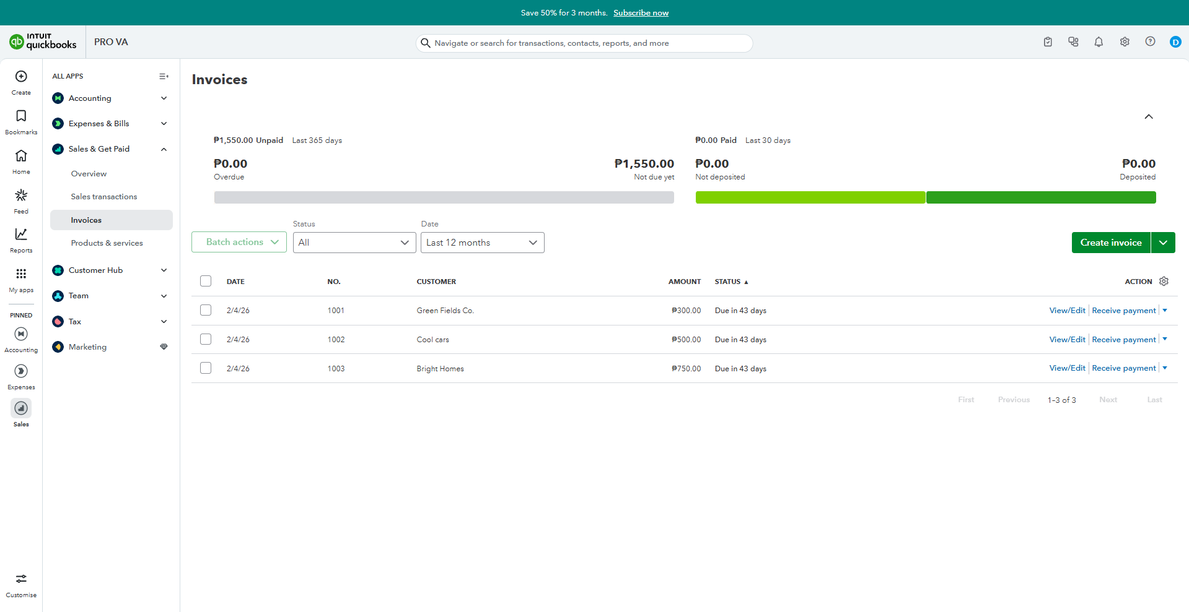1189x612 pixels.
Task: Tick the checkbox for invoice 1003
Action: coord(206,368)
